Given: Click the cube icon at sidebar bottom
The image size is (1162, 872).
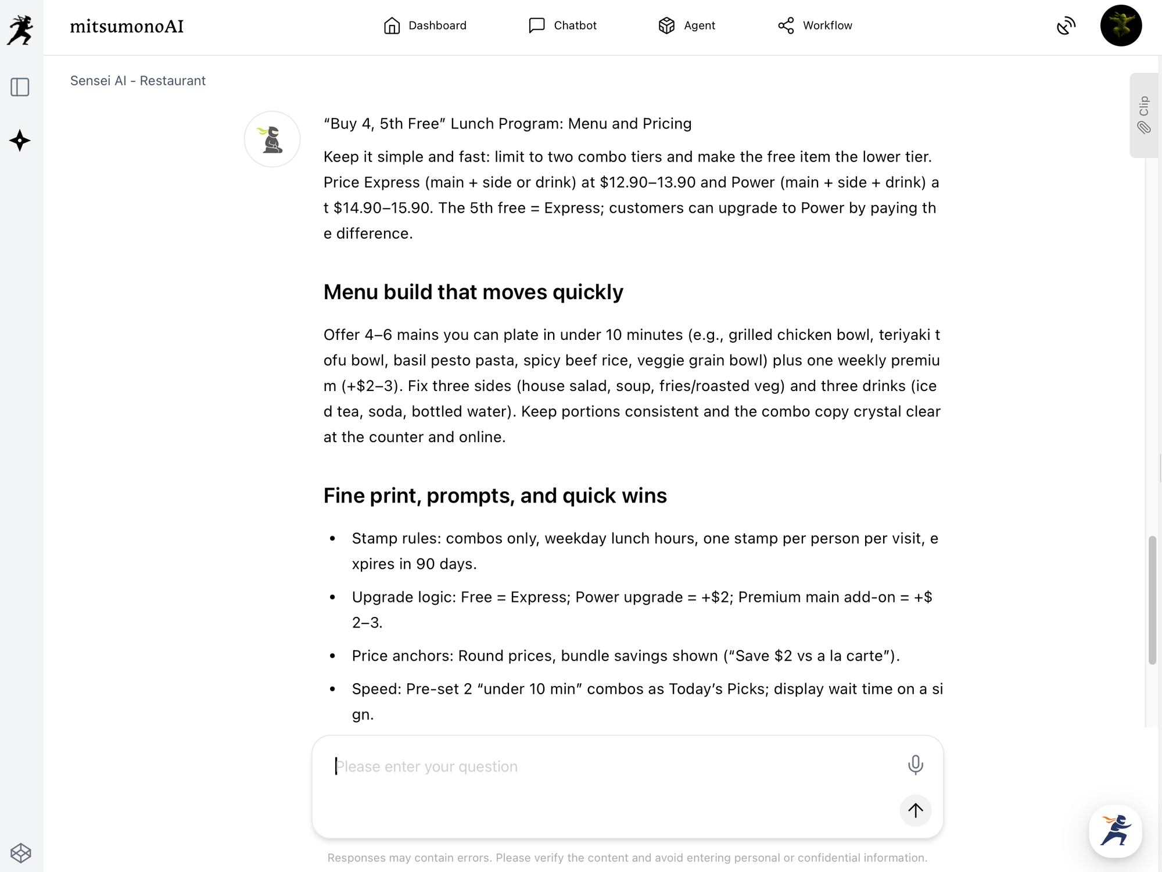Looking at the screenshot, I should (x=20, y=853).
